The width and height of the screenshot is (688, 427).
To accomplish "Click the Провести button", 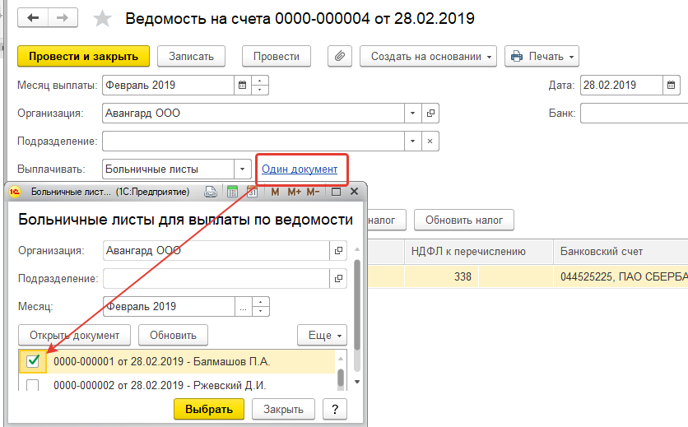I will click(x=277, y=57).
